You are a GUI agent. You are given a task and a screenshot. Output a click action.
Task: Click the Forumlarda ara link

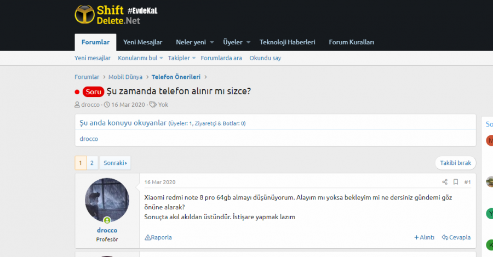pos(221,58)
